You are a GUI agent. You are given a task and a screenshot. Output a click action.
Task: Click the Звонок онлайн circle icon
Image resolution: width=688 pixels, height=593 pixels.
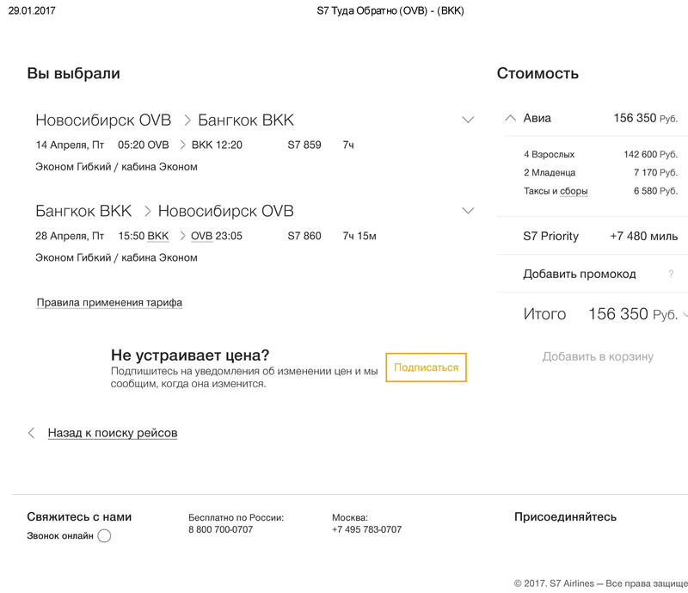(104, 536)
